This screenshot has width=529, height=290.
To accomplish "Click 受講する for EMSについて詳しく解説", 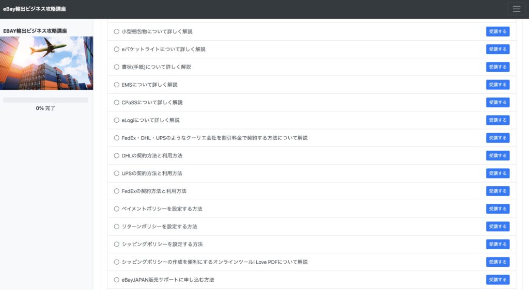I will pyautogui.click(x=497, y=85).
